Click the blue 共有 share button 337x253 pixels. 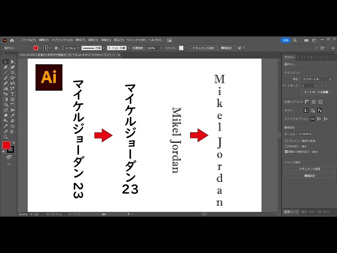tap(285, 40)
